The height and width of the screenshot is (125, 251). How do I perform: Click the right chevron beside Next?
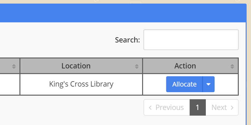(232, 107)
